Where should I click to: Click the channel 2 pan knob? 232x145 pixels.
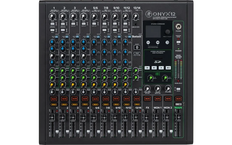tap(63, 92)
